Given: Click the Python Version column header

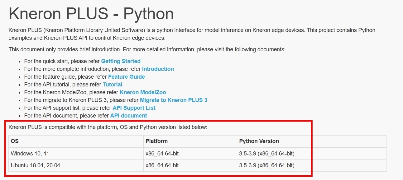Looking at the screenshot, I should pos(312,141).
